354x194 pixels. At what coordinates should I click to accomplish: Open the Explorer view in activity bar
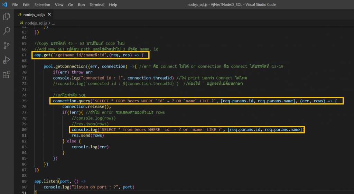tap(7, 16)
